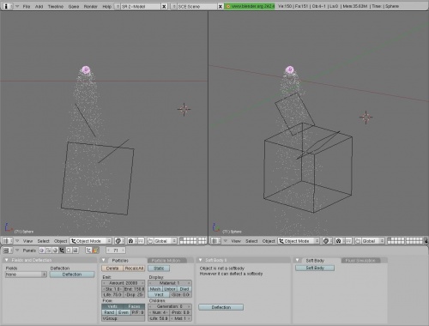Open right 3D view window type icon

(215, 241)
